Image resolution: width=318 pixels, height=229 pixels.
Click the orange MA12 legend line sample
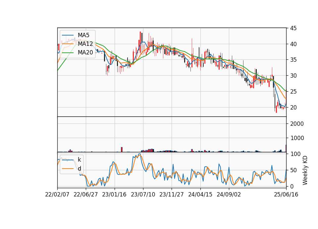point(68,44)
